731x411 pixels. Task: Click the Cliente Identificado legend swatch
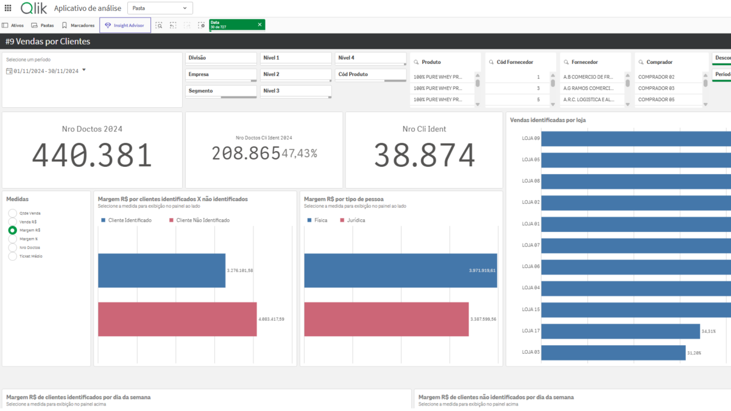[104, 220]
